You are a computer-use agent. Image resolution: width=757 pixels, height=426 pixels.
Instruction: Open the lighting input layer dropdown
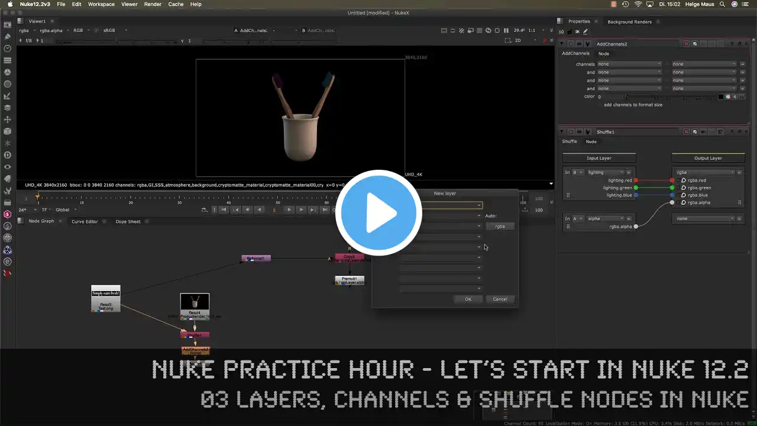605,172
